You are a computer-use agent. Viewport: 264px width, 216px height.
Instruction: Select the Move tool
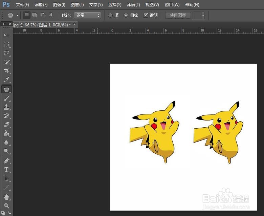click(6, 35)
